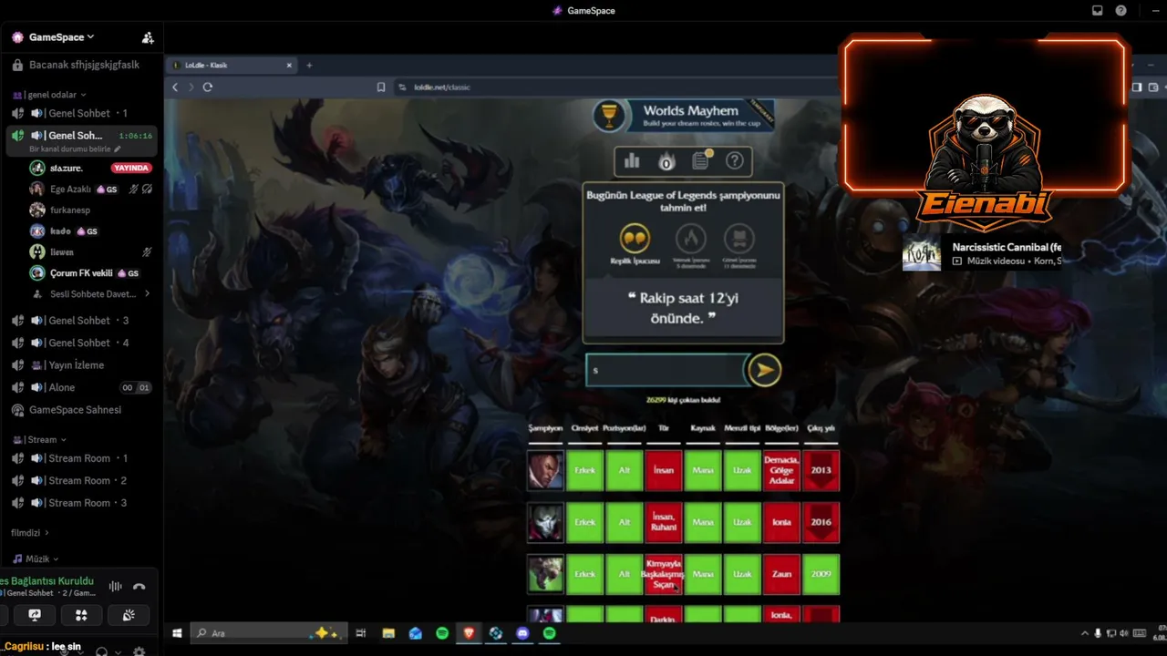This screenshot has width=1167, height=656.
Task: Open a new browser tab
Action: click(309, 66)
